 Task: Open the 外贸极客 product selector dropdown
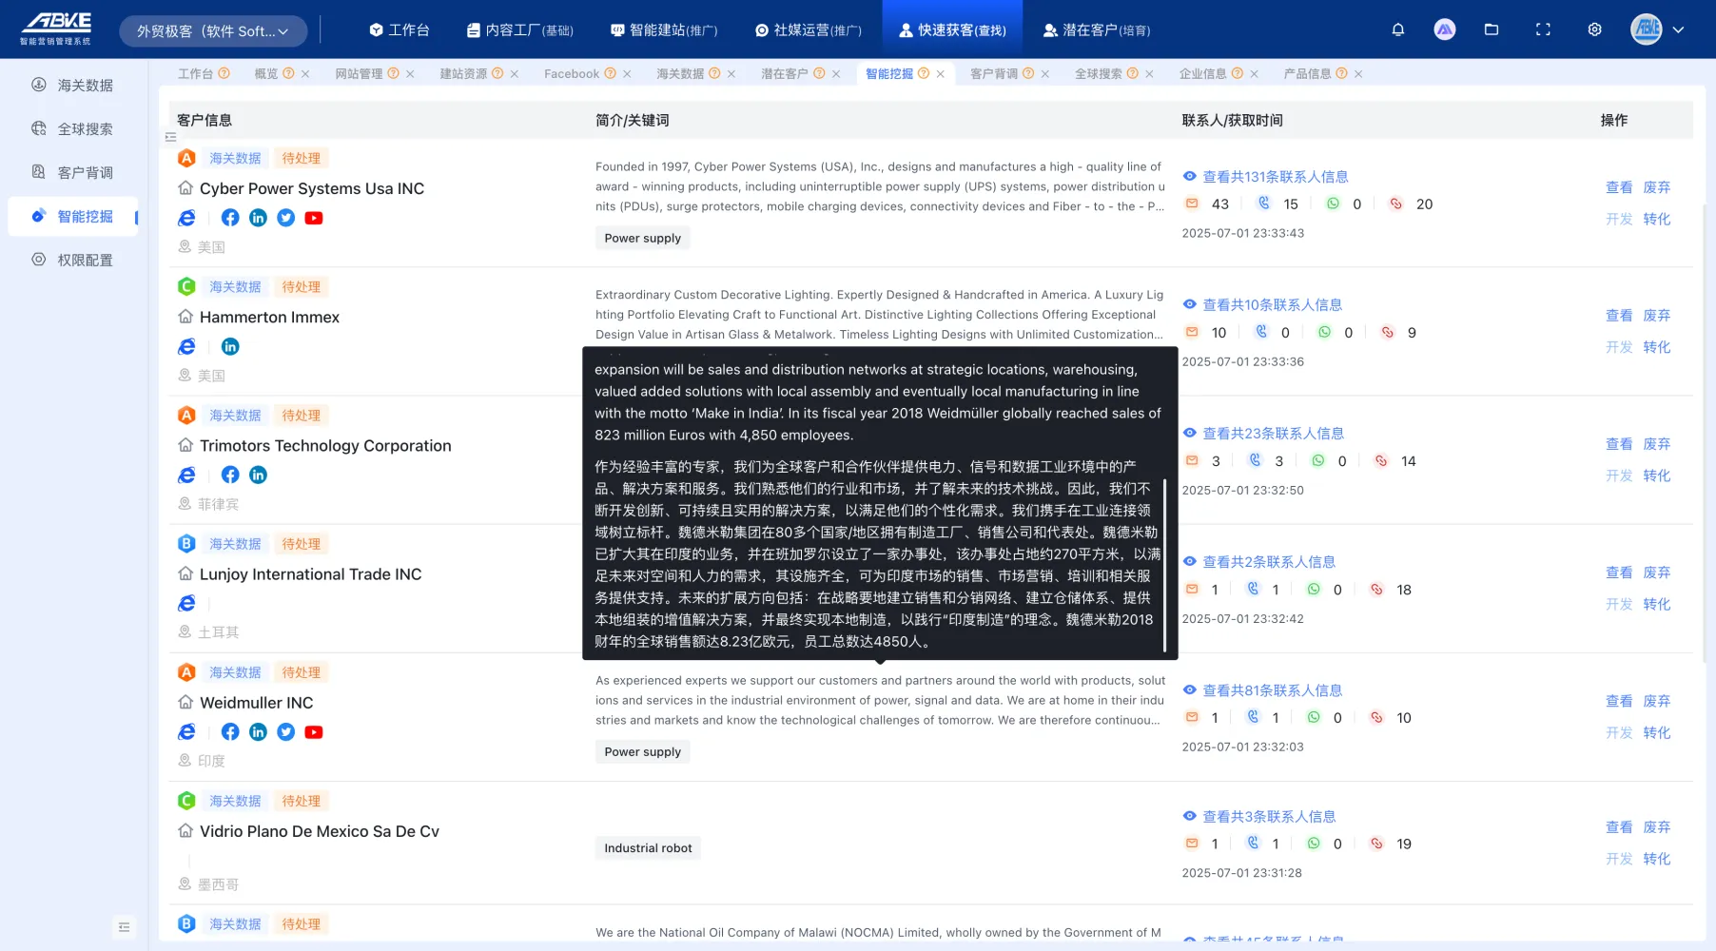point(213,31)
